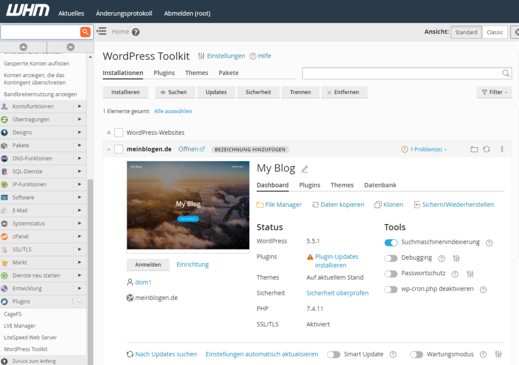Open help for Suchmaschinenindexierung
Image resolution: width=519 pixels, height=365 pixels.
coord(489,243)
